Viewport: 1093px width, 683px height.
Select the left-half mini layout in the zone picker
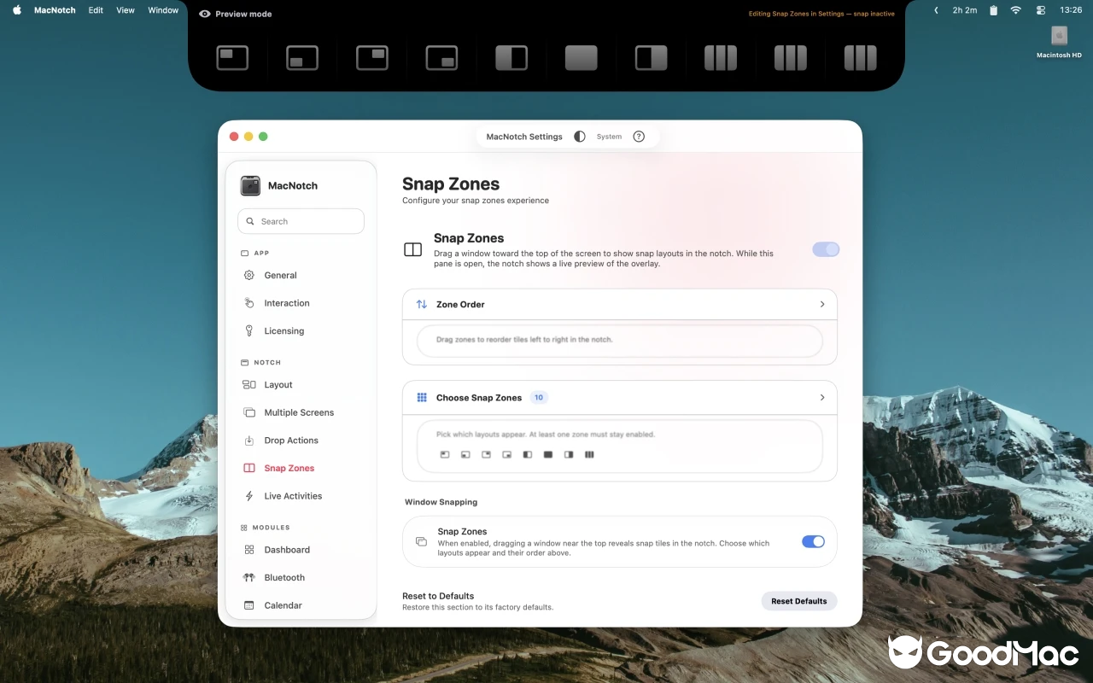click(528, 454)
